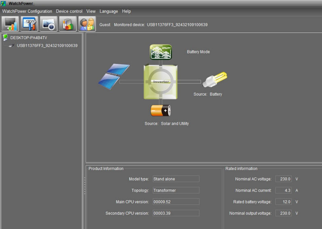
Task: Click the Main CPU version field
Action: coord(176,202)
